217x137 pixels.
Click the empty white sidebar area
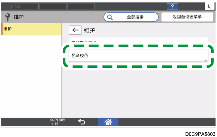tap(31, 76)
